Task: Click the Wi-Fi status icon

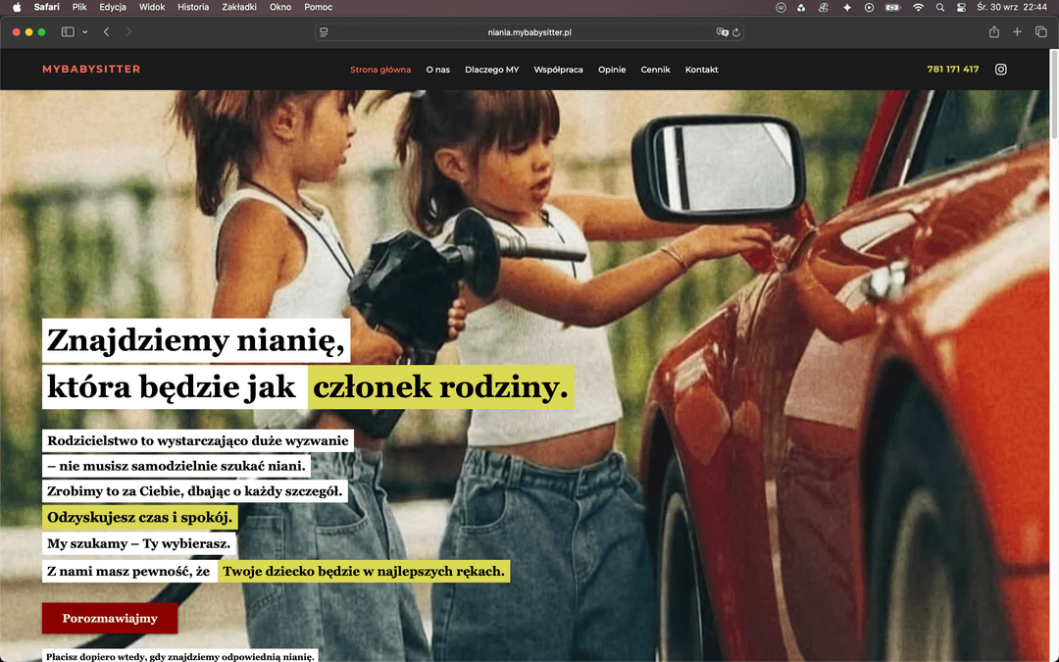Action: click(918, 8)
